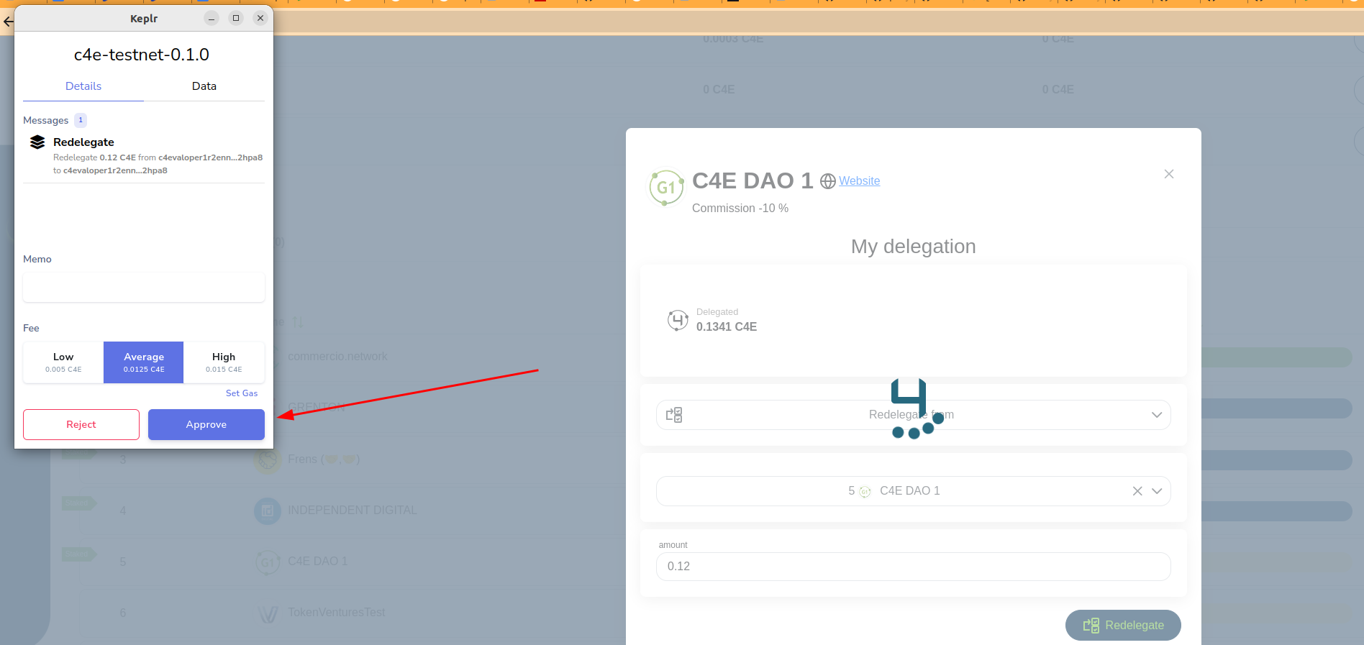Maximize the Keplr popup window

tap(236, 18)
